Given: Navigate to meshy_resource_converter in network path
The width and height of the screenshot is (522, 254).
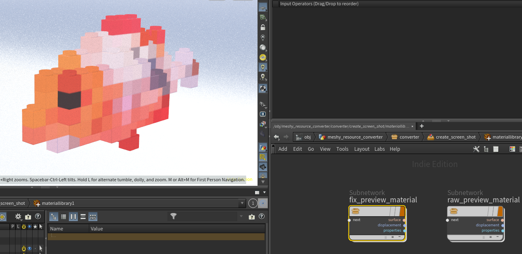Looking at the screenshot, I should click(x=351, y=137).
